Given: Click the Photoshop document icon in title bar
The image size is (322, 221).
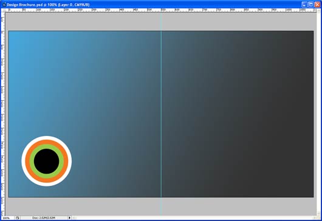Looking at the screenshot, I should click(x=4, y=4).
